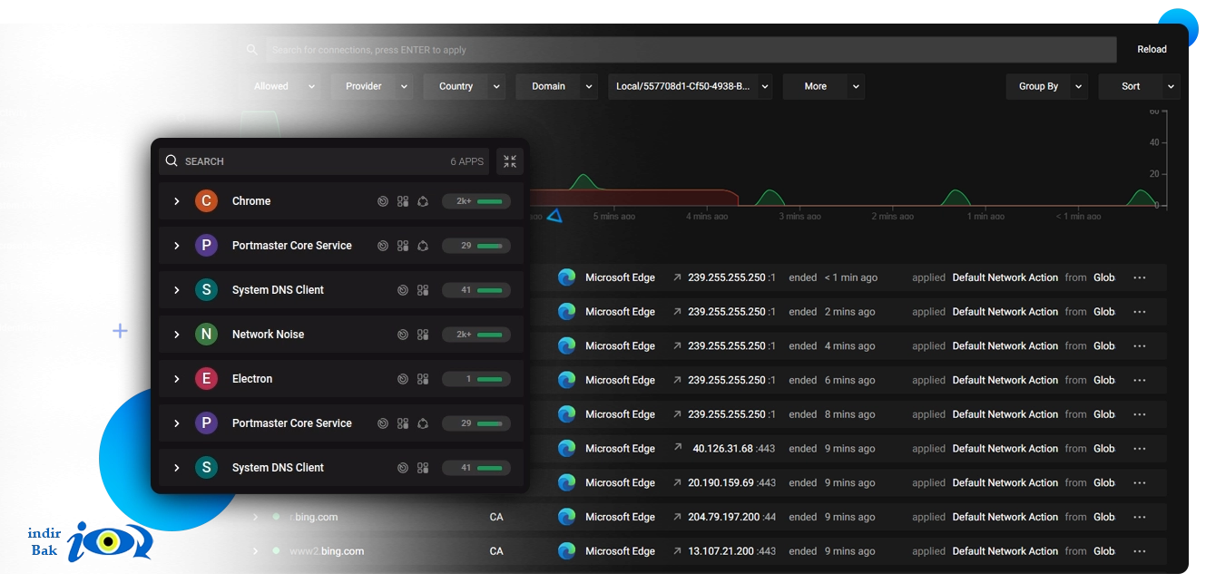
Task: Click the magnifier icon in the apps SEARCH box
Action: tap(172, 161)
